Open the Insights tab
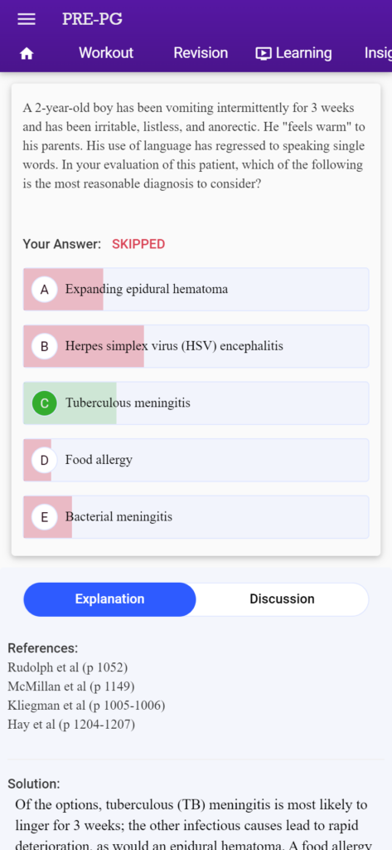Image resolution: width=392 pixels, height=850 pixels. click(378, 53)
